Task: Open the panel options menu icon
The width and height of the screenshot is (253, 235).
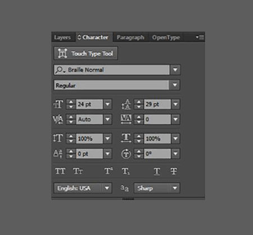Action: coord(200,37)
